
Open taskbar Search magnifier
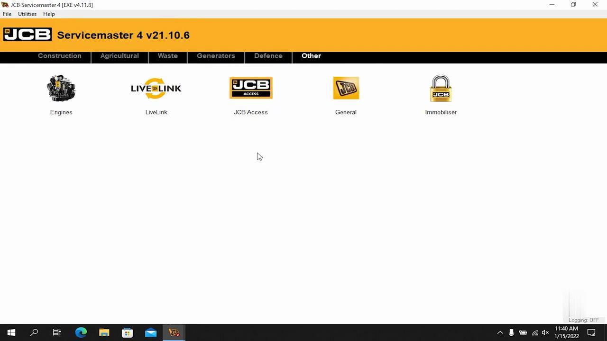(34, 332)
